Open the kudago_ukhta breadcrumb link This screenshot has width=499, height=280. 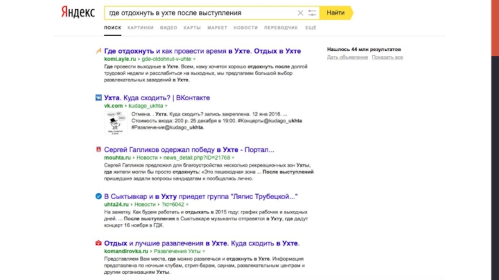click(x=146, y=106)
